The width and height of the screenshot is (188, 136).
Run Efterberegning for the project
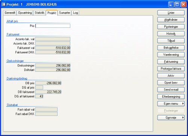(x=171, y=97)
